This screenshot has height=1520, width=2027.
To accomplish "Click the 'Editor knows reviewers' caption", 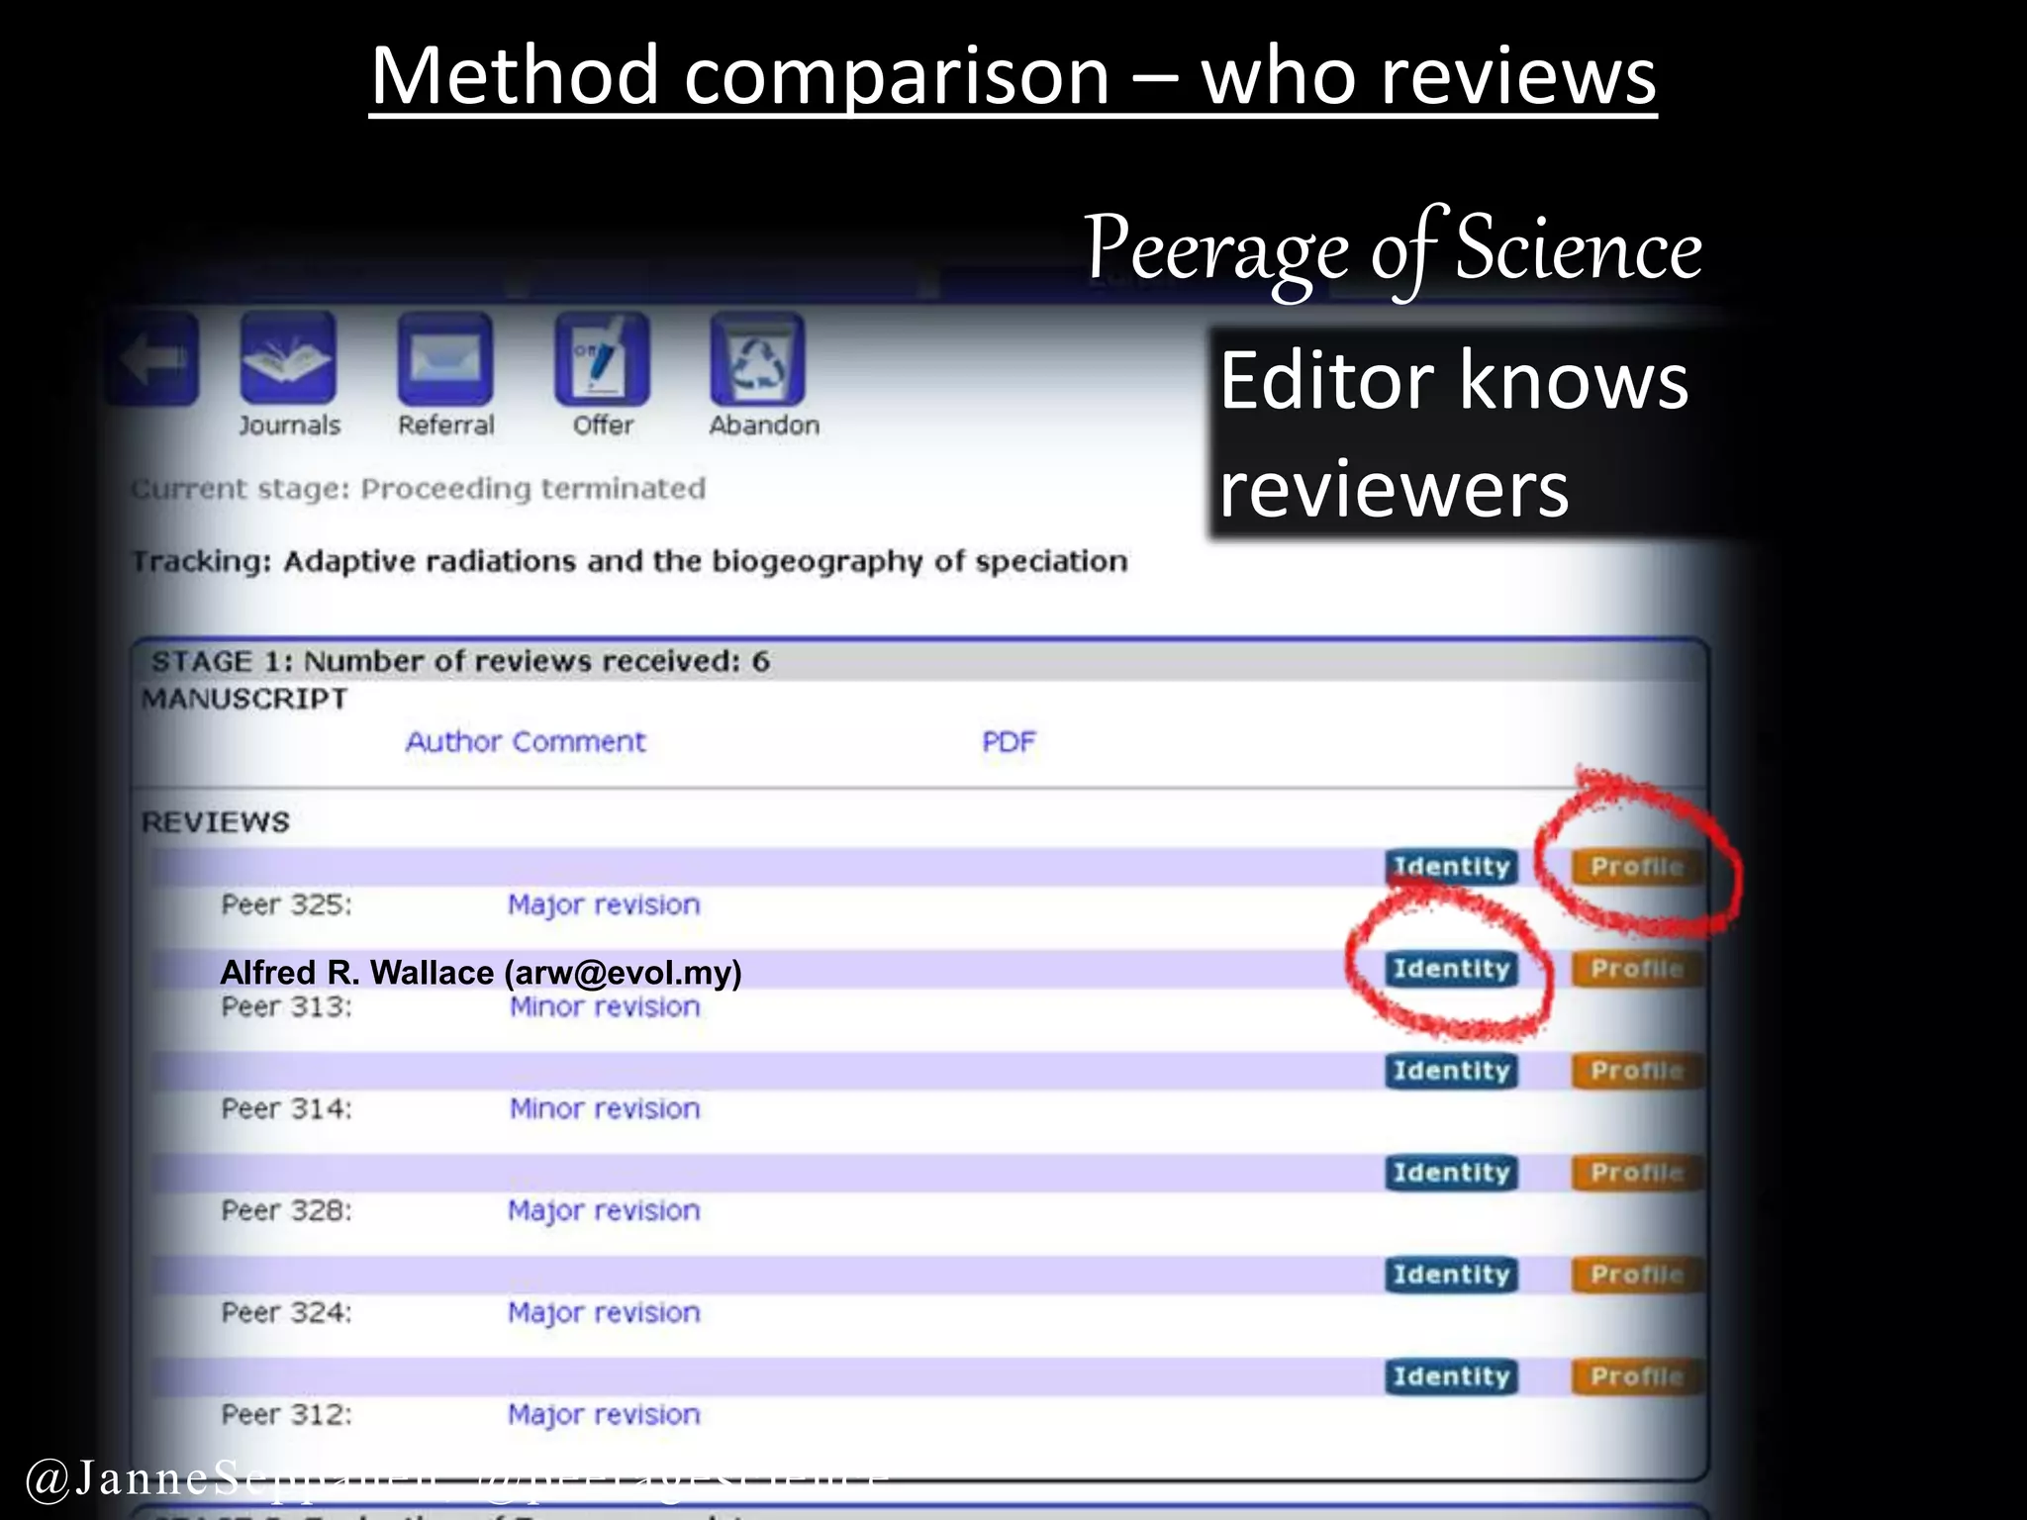I will (1454, 433).
